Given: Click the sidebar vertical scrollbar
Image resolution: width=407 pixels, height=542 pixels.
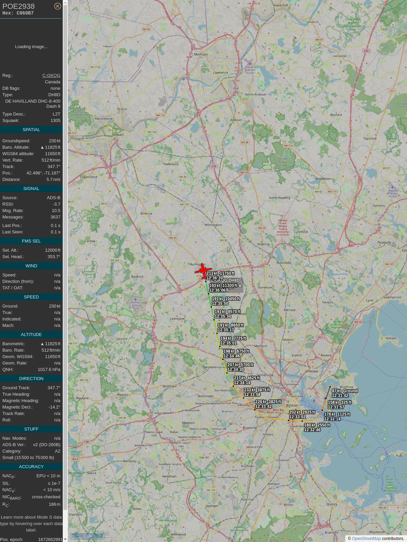Looking at the screenshot, I should tap(65, 271).
